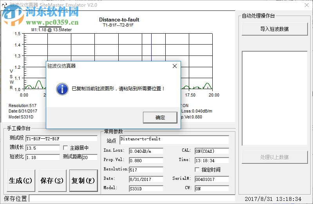Click the Ins.Loss input field
The height and width of the screenshot is (204, 313).
click(x=146, y=151)
